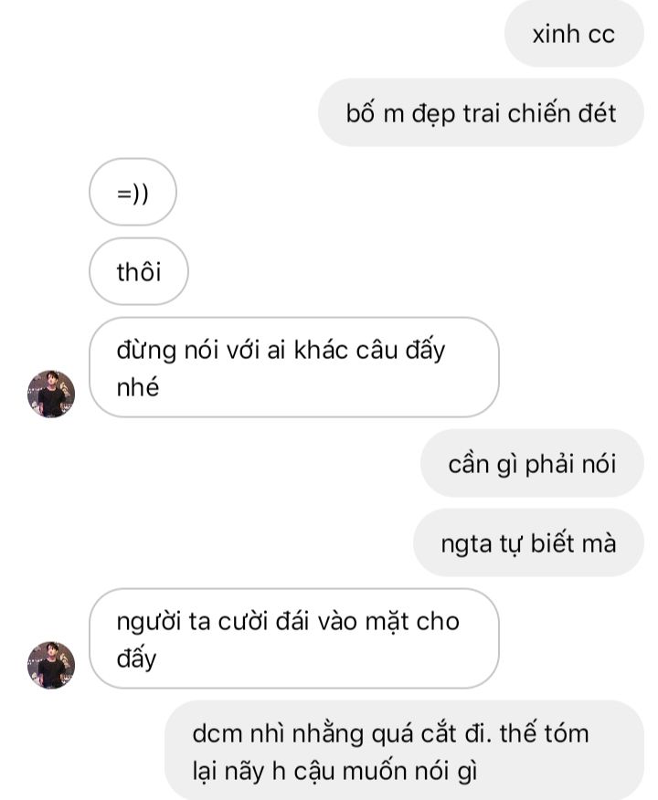Click the "lại nãy h cậu muốn nói gì" line

click(x=334, y=772)
